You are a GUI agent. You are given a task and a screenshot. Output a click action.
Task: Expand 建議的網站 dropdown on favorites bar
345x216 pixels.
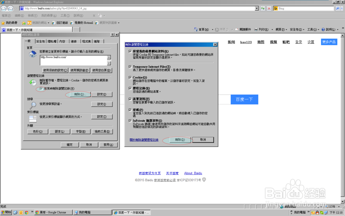pyautogui.click(x=48, y=23)
